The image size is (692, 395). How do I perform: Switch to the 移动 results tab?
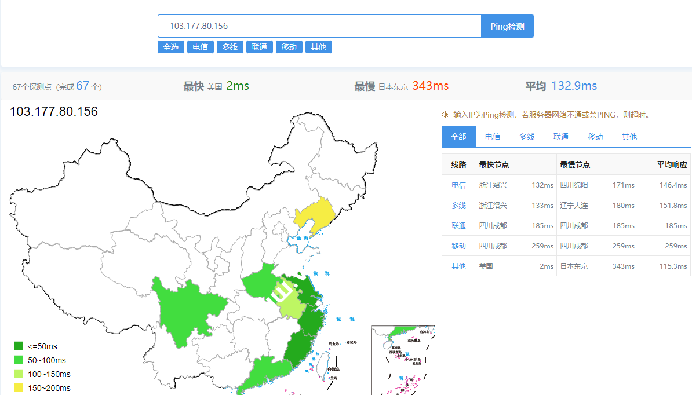(595, 137)
